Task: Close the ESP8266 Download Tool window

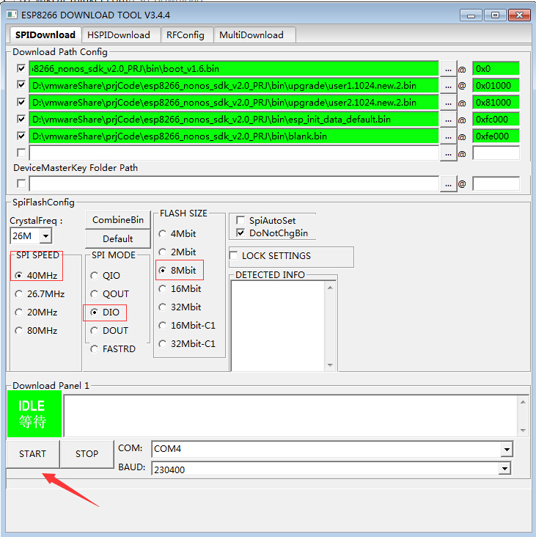Action: point(519,15)
